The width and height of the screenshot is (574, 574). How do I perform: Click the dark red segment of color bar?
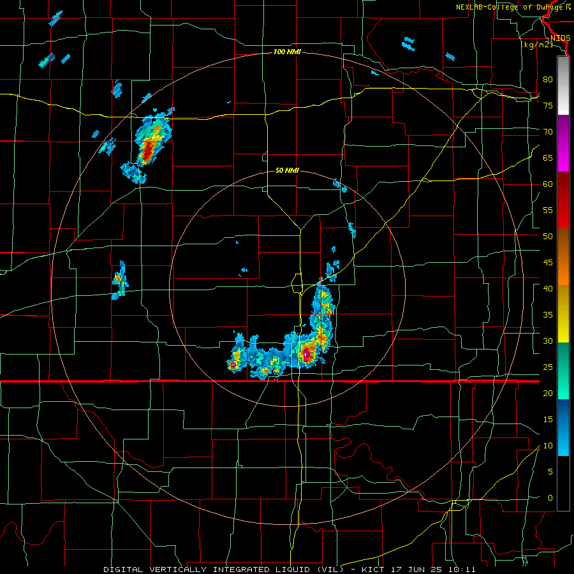563,200
